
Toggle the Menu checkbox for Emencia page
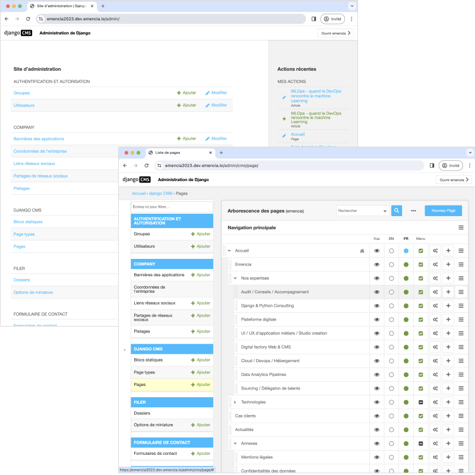420,264
